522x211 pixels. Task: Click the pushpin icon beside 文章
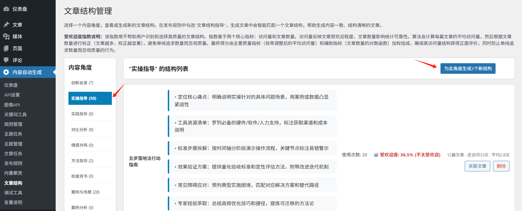coord(6,25)
